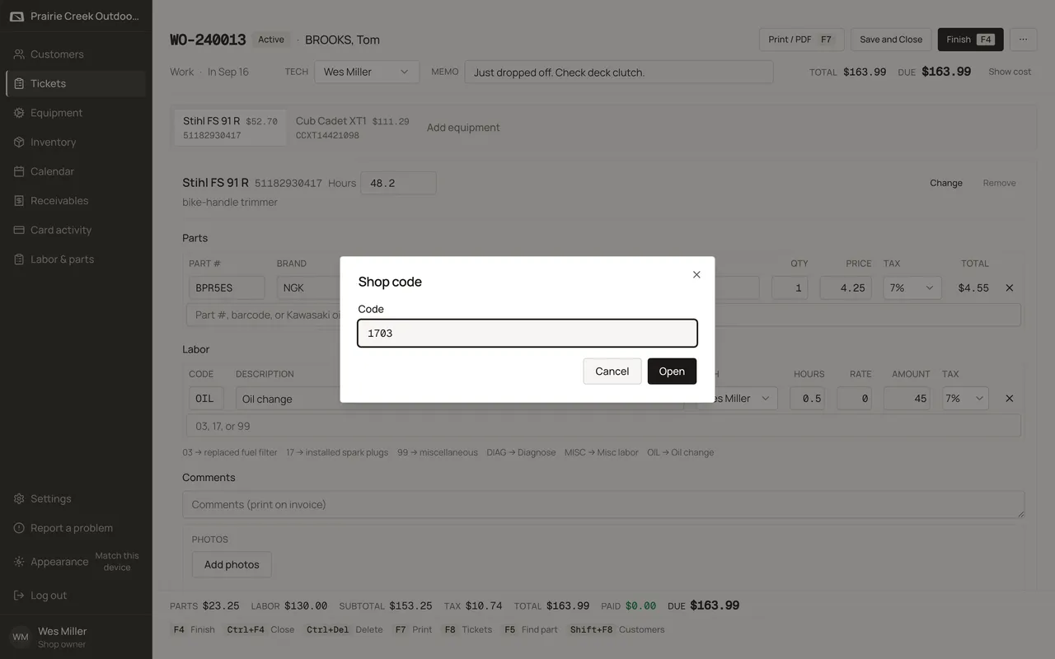Click the Report a problem icon

(x=19, y=528)
